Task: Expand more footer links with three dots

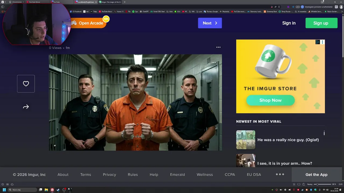Action: click(280, 174)
